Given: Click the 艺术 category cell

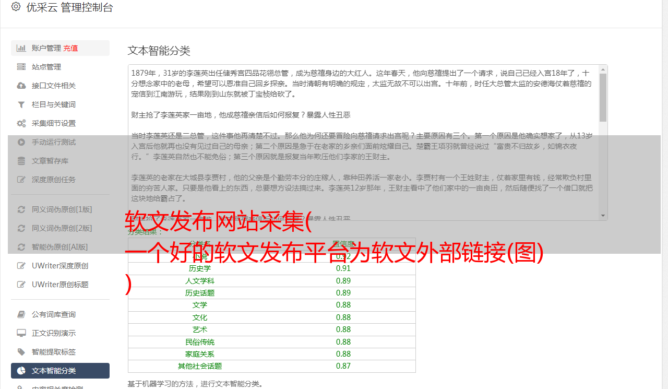Looking at the screenshot, I should 200,329.
